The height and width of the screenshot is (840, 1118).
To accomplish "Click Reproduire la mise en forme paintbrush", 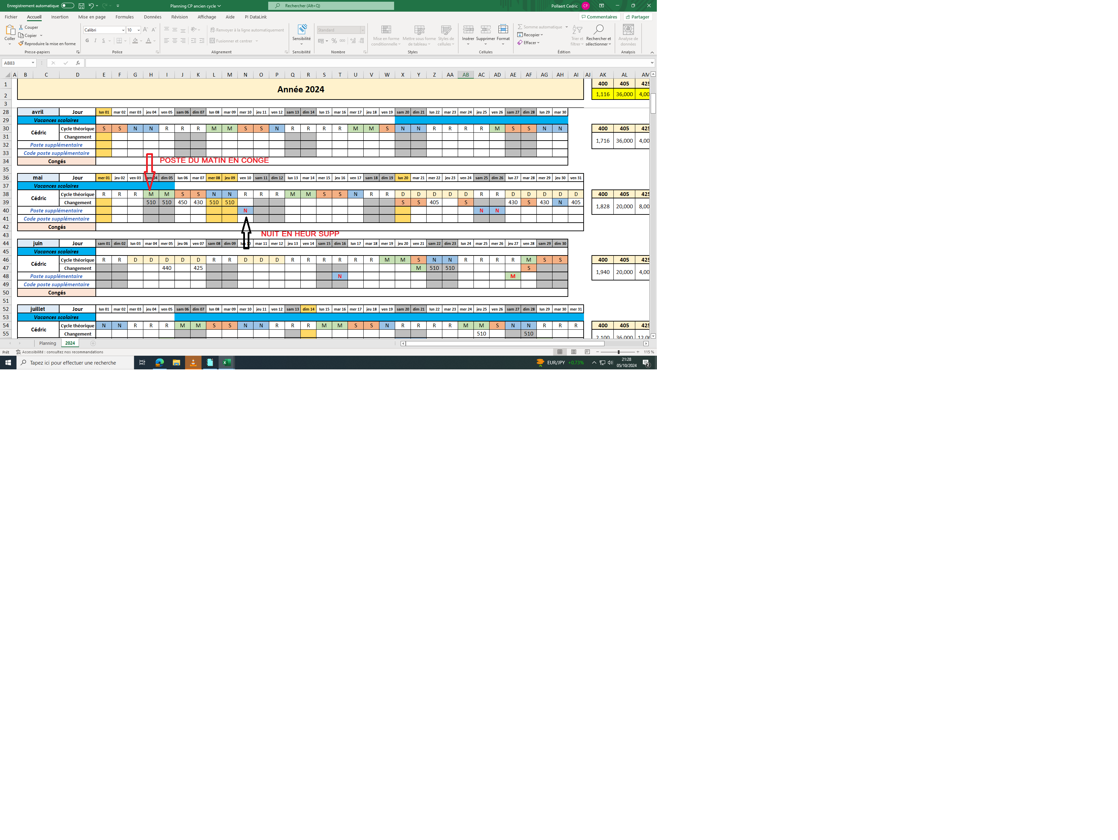I will click(x=47, y=43).
